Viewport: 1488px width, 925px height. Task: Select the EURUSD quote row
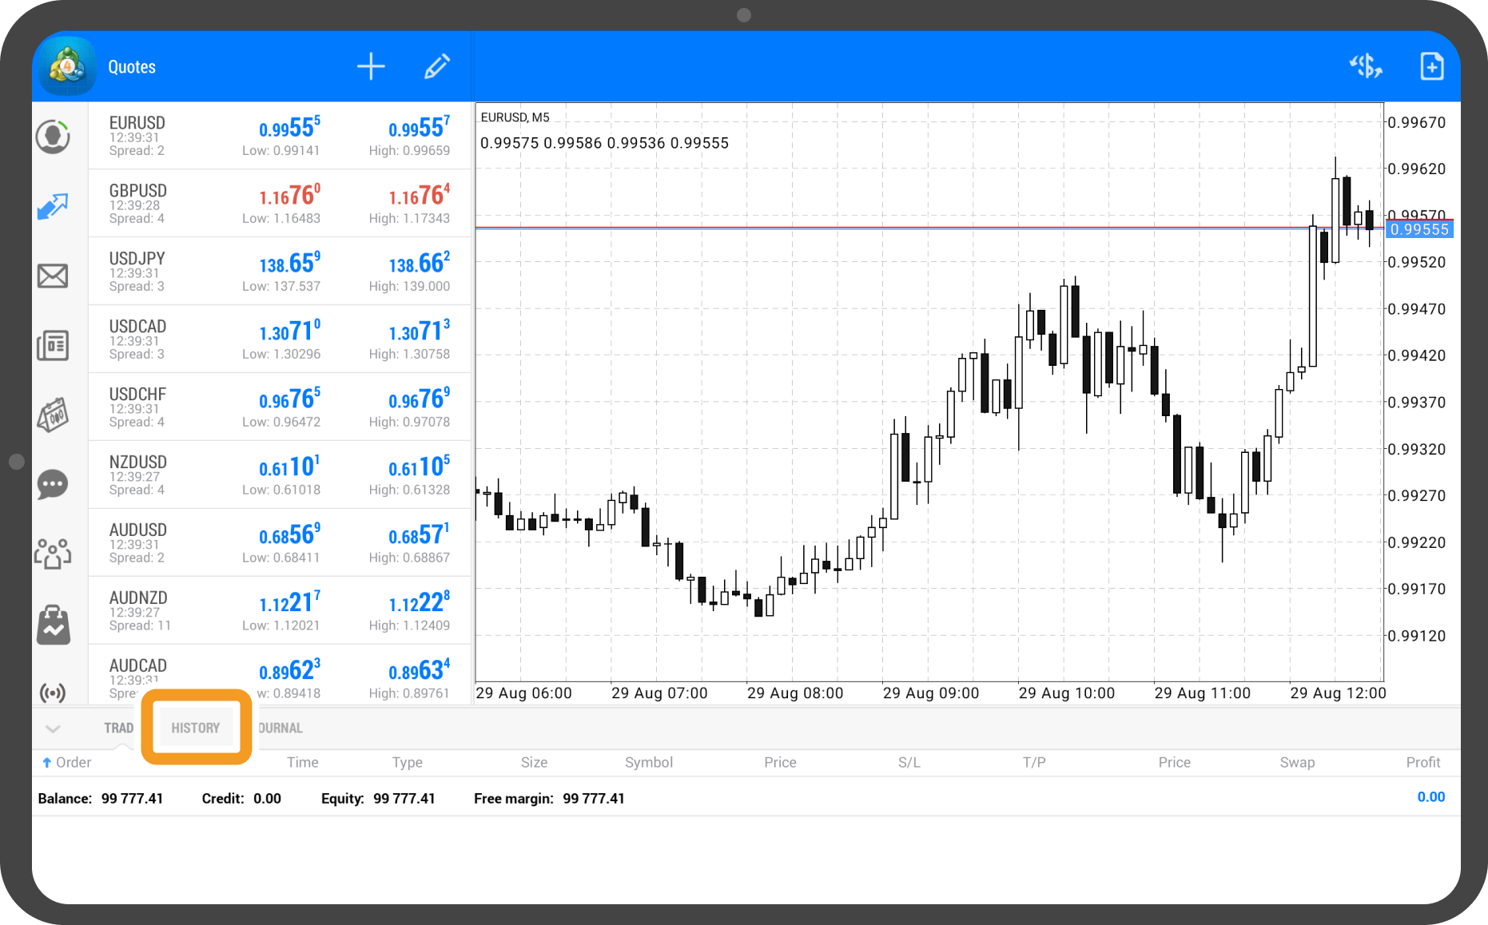pyautogui.click(x=280, y=135)
